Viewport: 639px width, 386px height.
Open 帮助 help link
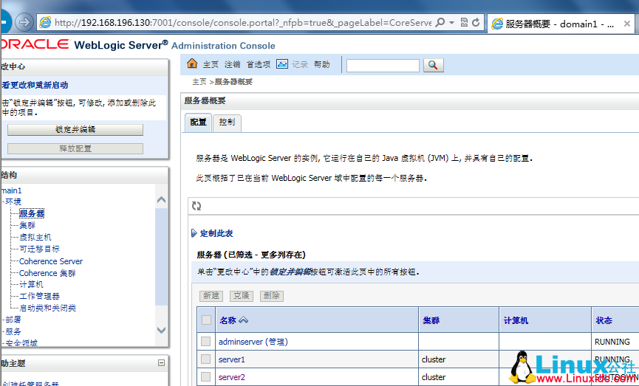321,64
